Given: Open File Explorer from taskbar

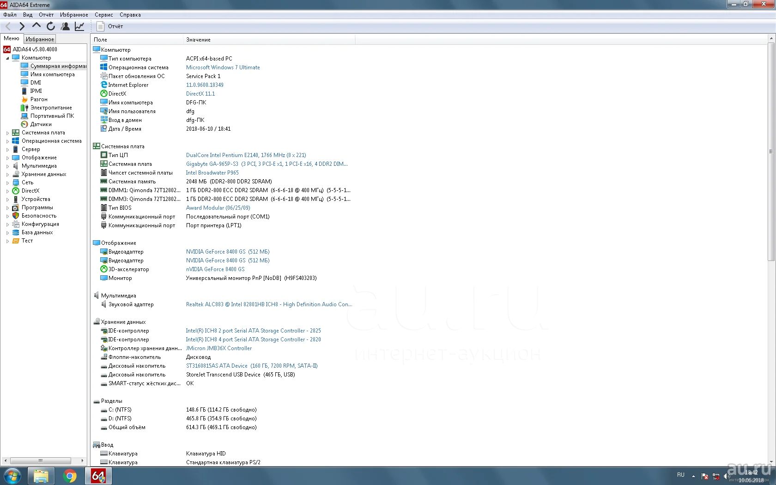Looking at the screenshot, I should tap(41, 476).
